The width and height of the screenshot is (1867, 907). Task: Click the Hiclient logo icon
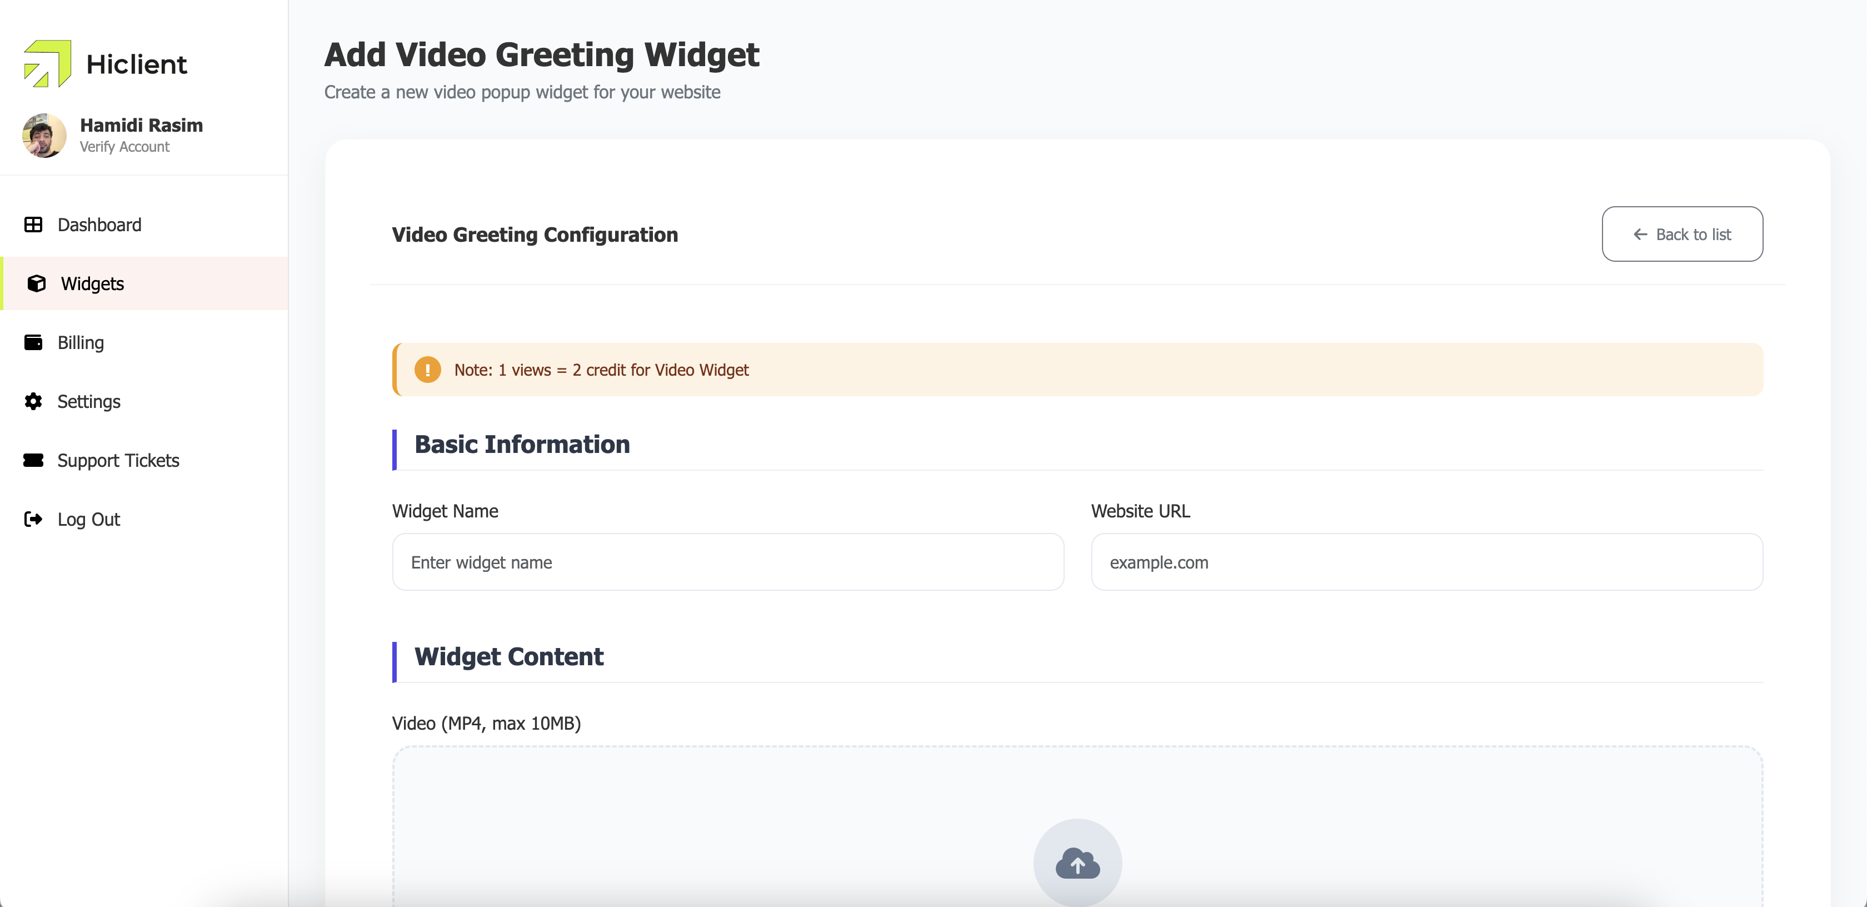[x=47, y=64]
